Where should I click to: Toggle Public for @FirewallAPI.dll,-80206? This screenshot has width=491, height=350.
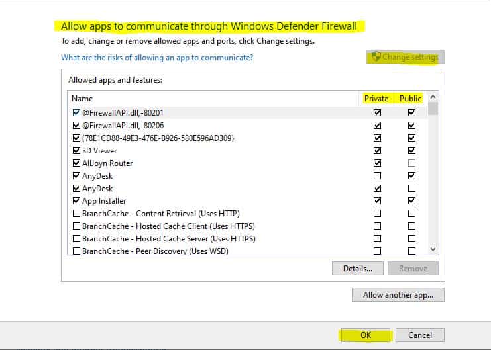tap(411, 126)
